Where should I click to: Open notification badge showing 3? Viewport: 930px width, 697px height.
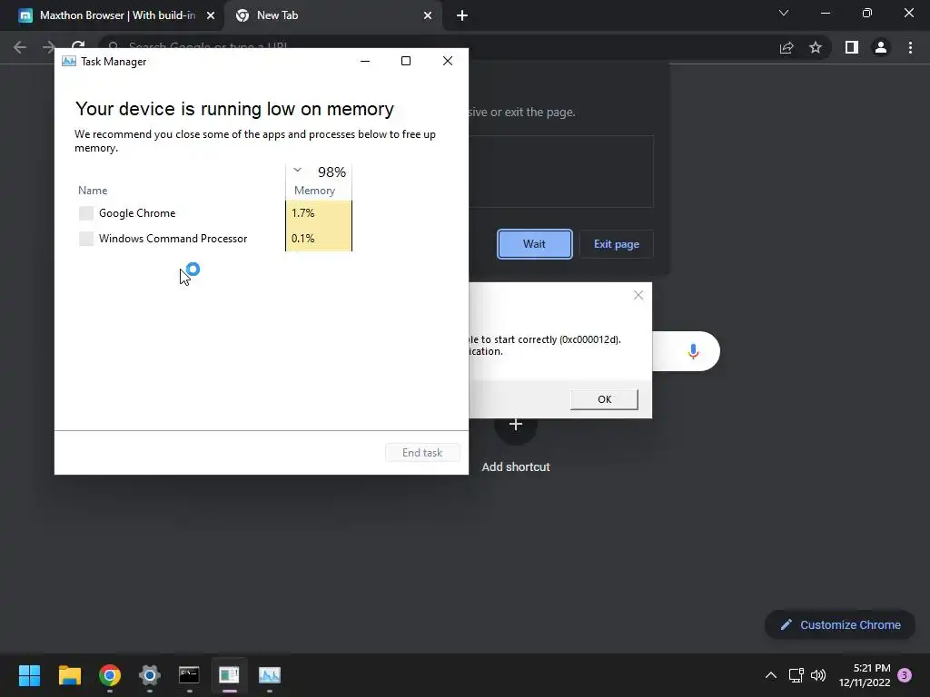click(x=905, y=675)
